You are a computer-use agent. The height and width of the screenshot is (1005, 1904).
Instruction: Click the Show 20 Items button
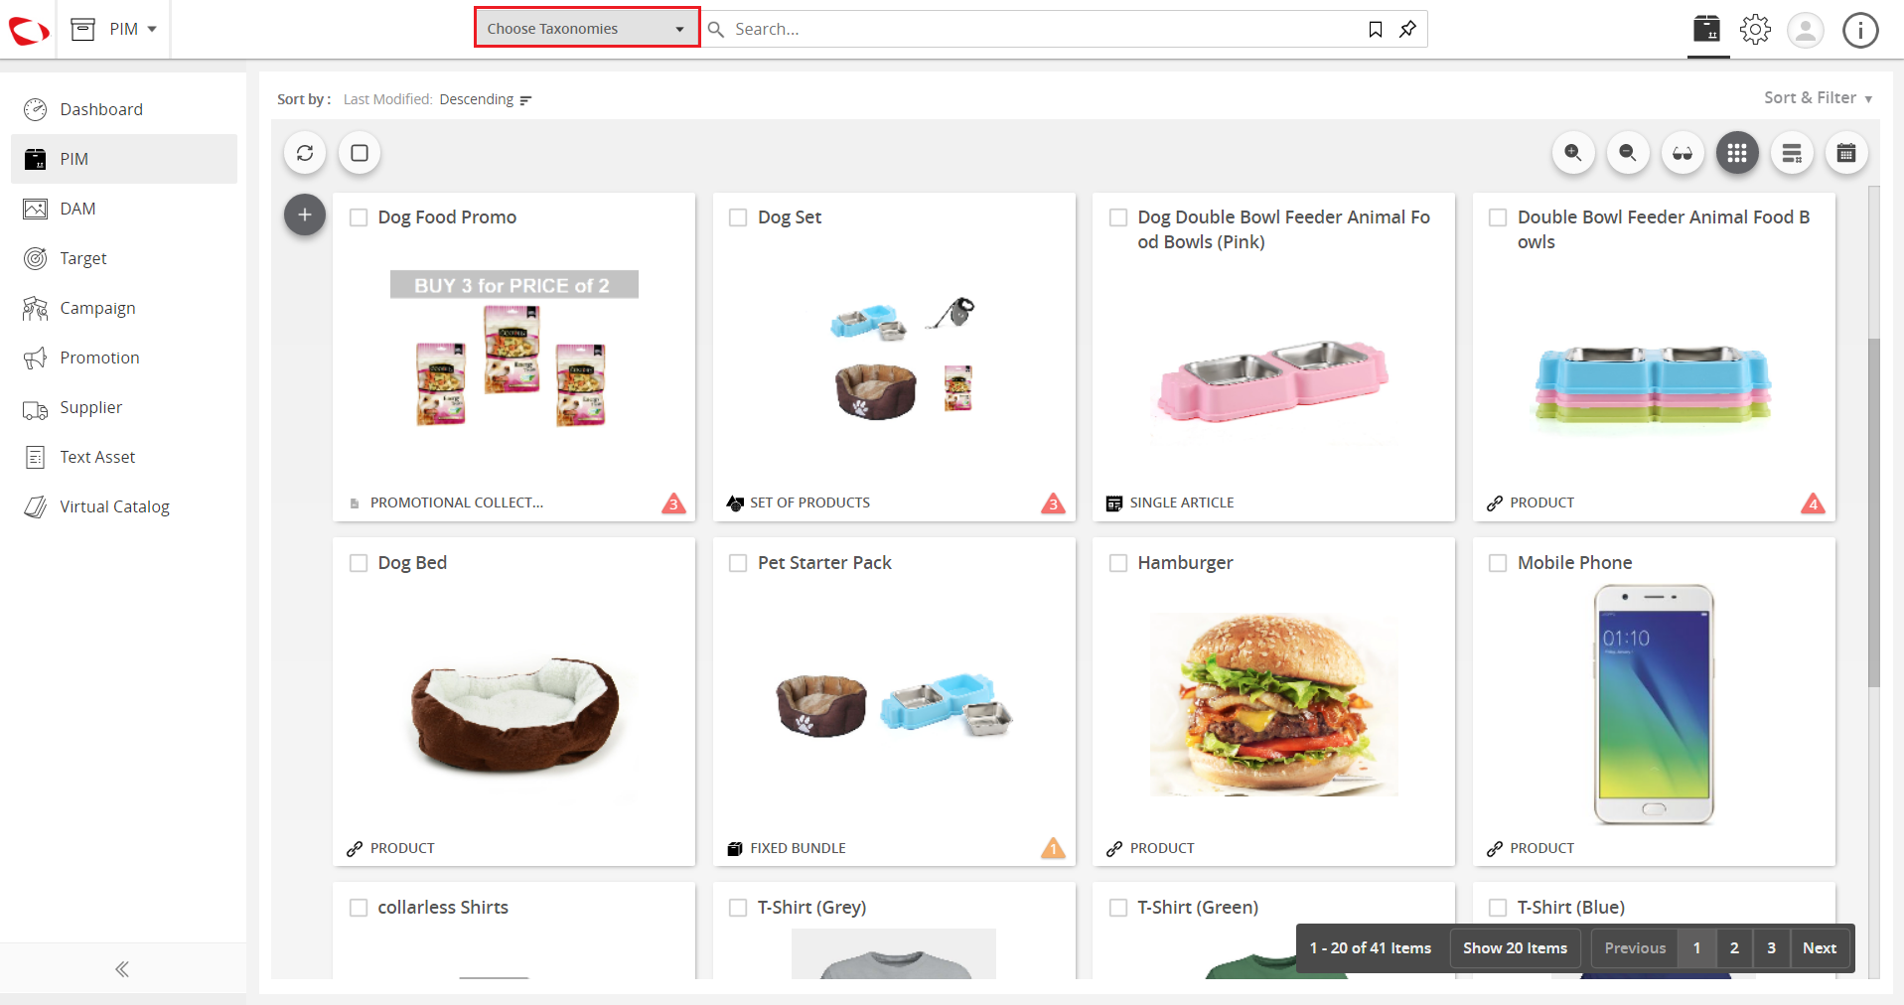tap(1515, 948)
